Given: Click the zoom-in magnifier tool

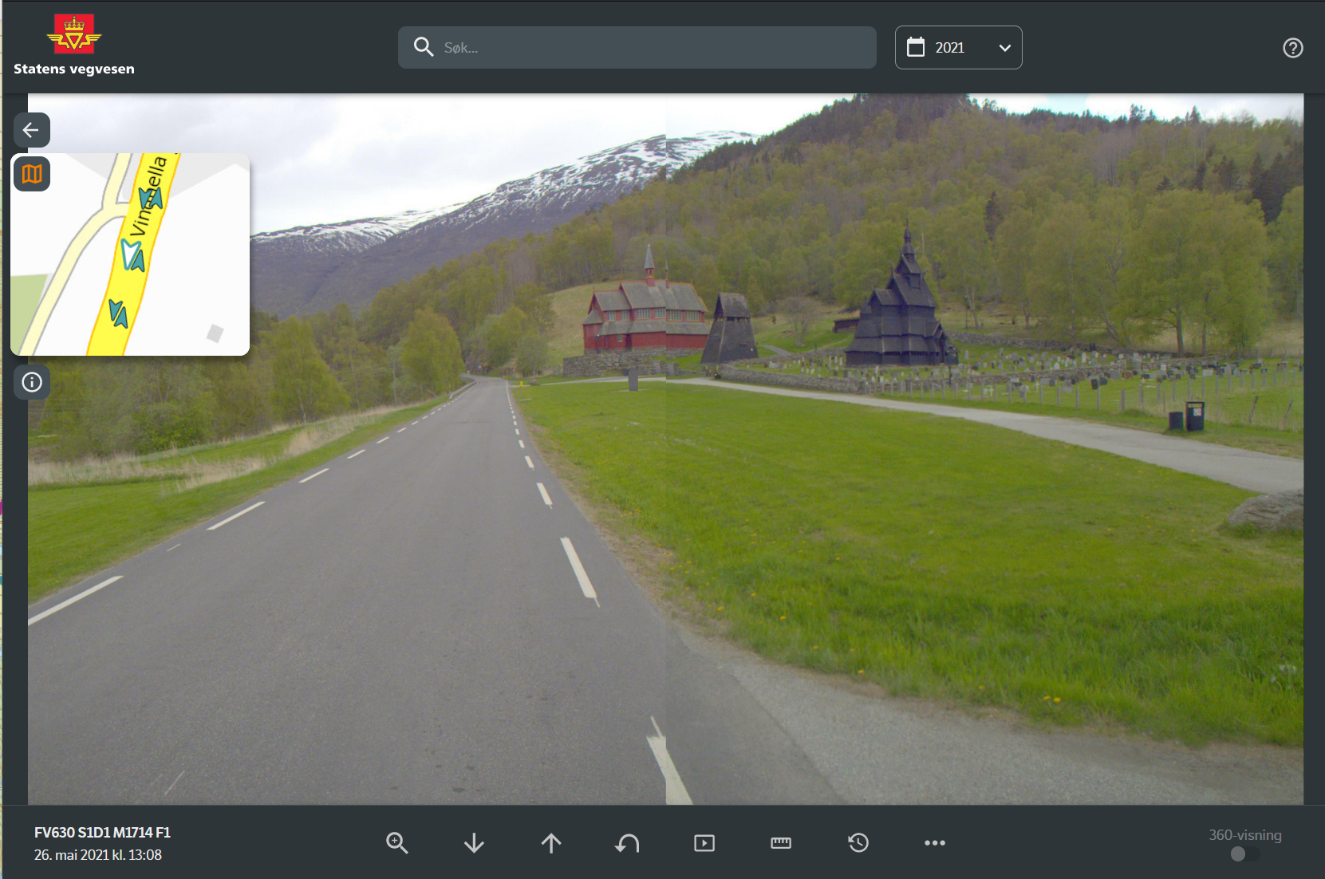Looking at the screenshot, I should [396, 843].
